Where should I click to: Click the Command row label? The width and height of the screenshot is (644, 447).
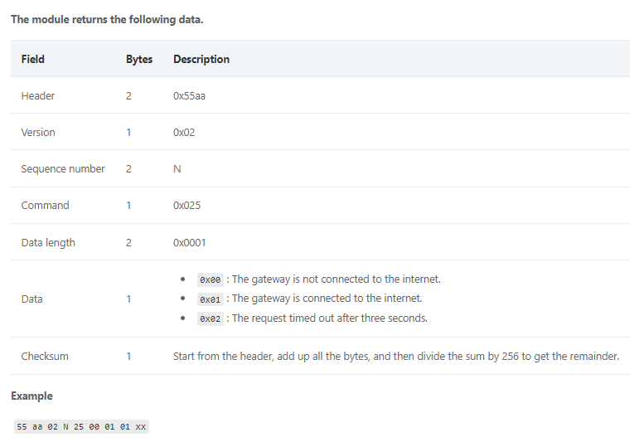(x=46, y=206)
